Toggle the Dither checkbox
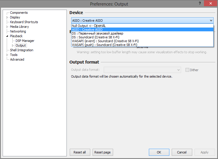Screen dimensions: 218x159 (x=187, y=70)
